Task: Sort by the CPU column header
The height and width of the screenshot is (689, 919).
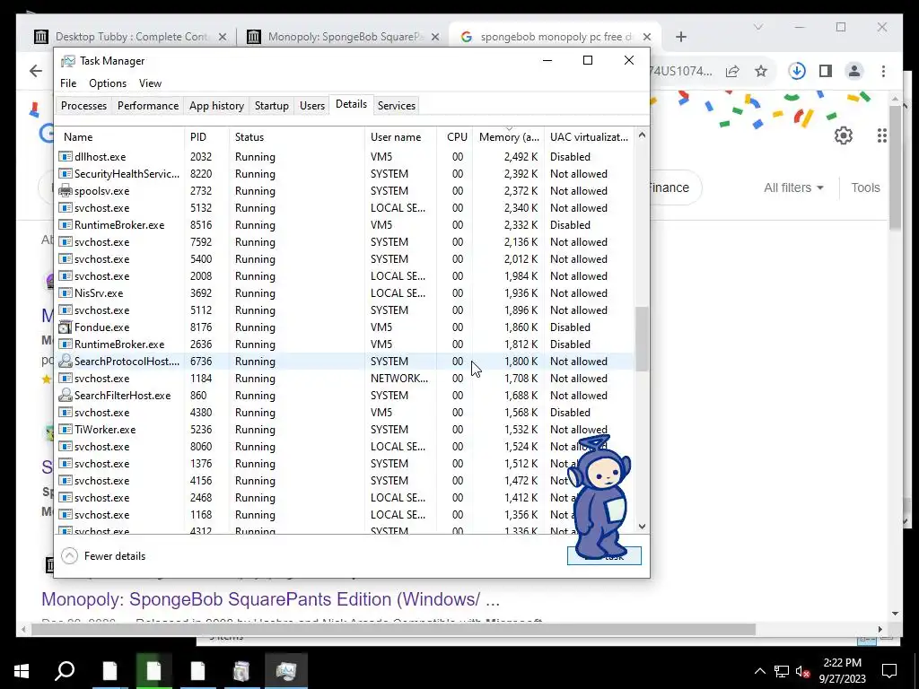Action: [457, 137]
